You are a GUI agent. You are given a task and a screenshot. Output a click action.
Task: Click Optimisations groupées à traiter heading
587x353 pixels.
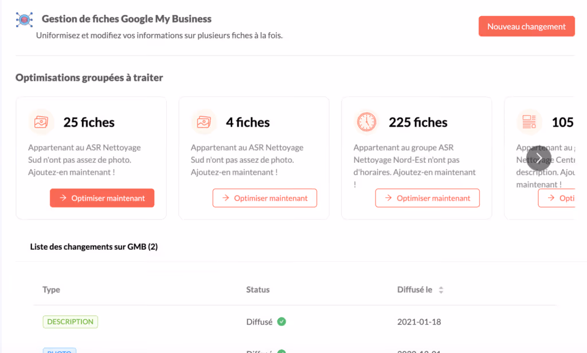[89, 77]
